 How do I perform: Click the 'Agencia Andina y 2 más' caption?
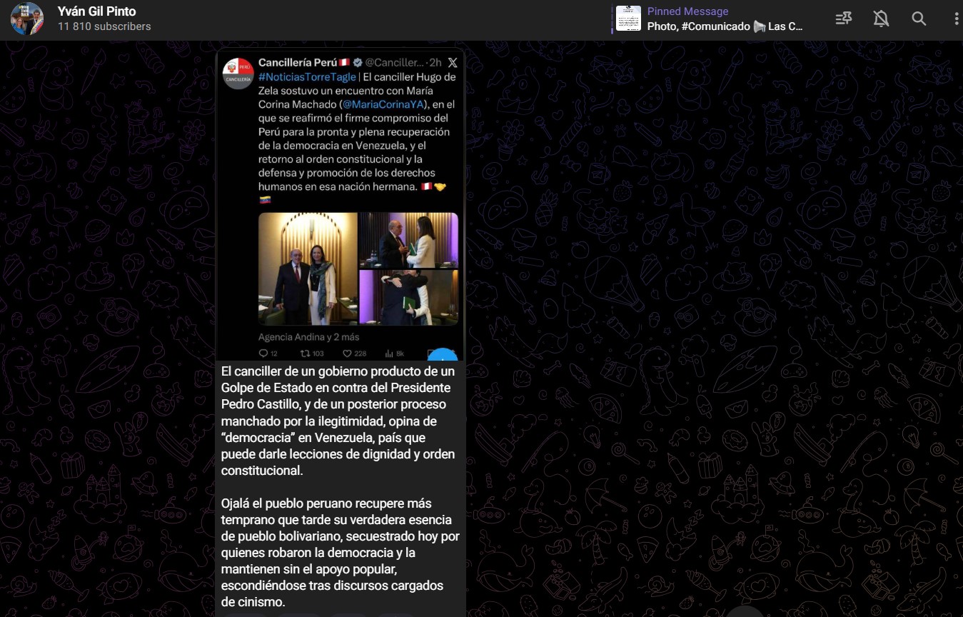(308, 337)
